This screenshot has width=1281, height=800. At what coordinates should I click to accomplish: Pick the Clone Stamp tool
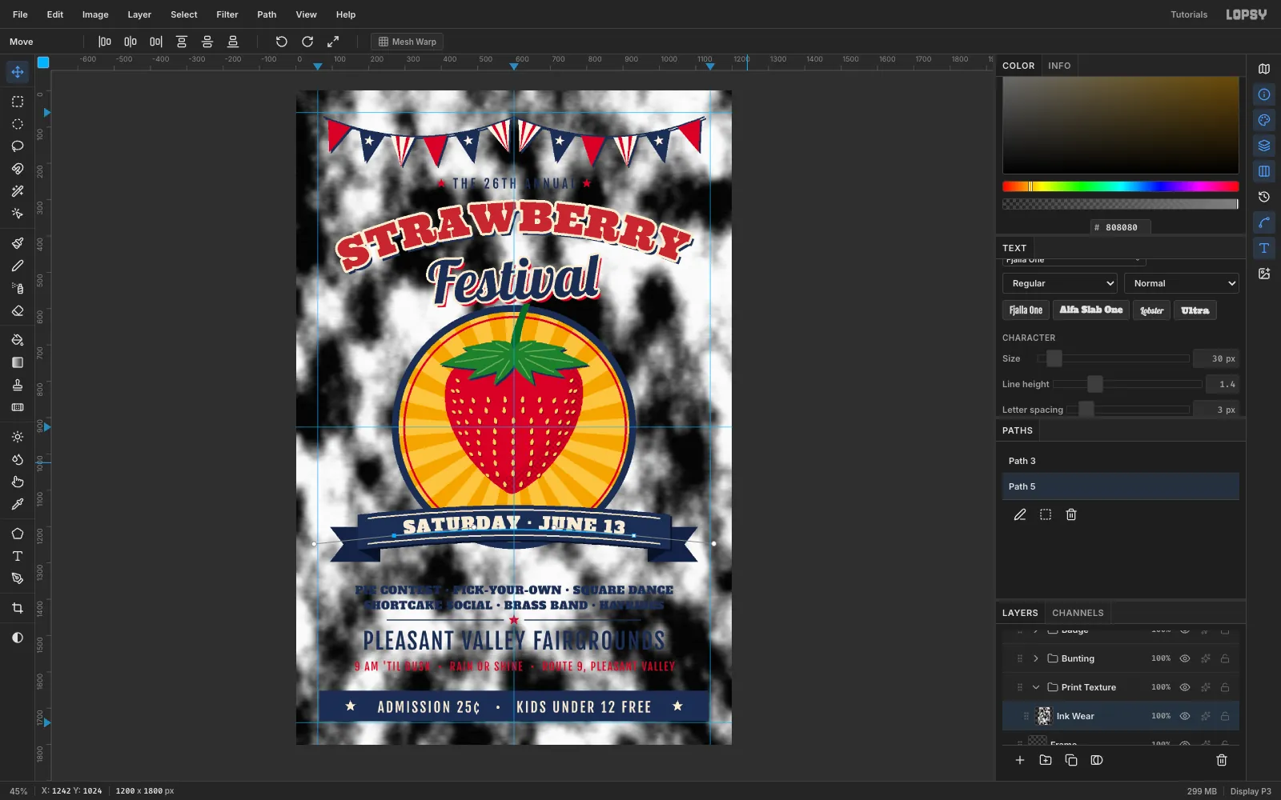coord(18,385)
